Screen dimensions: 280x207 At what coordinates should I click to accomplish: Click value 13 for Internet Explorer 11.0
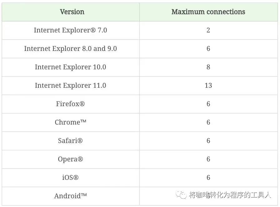208,85
